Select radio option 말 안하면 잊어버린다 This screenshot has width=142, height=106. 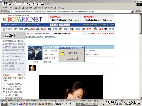click(4, 92)
